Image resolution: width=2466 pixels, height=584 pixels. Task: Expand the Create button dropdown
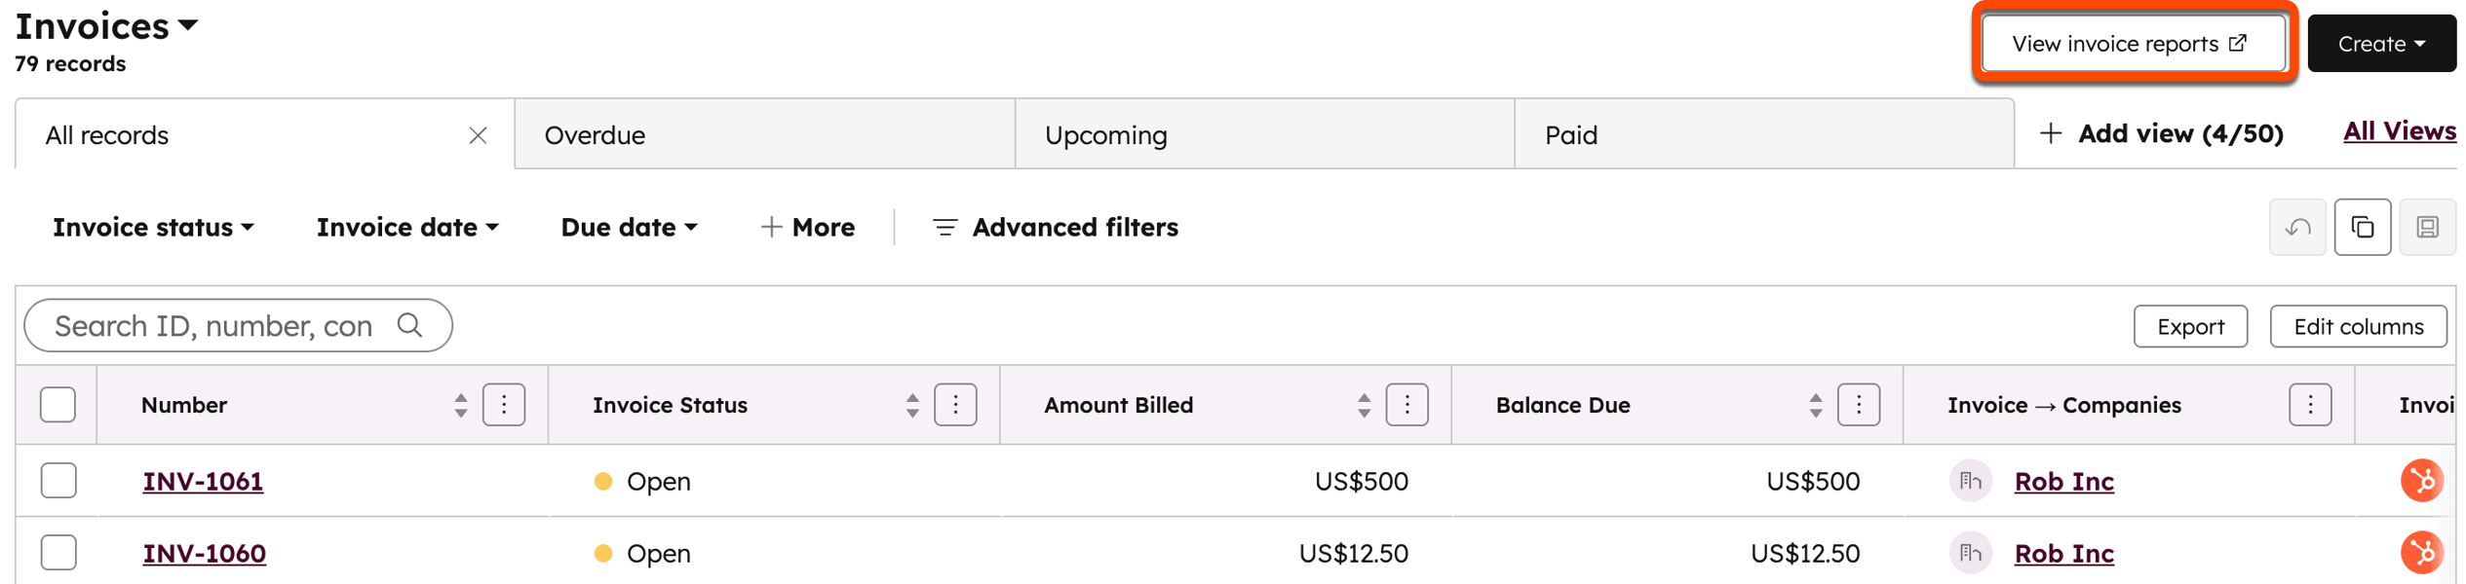point(2380,44)
